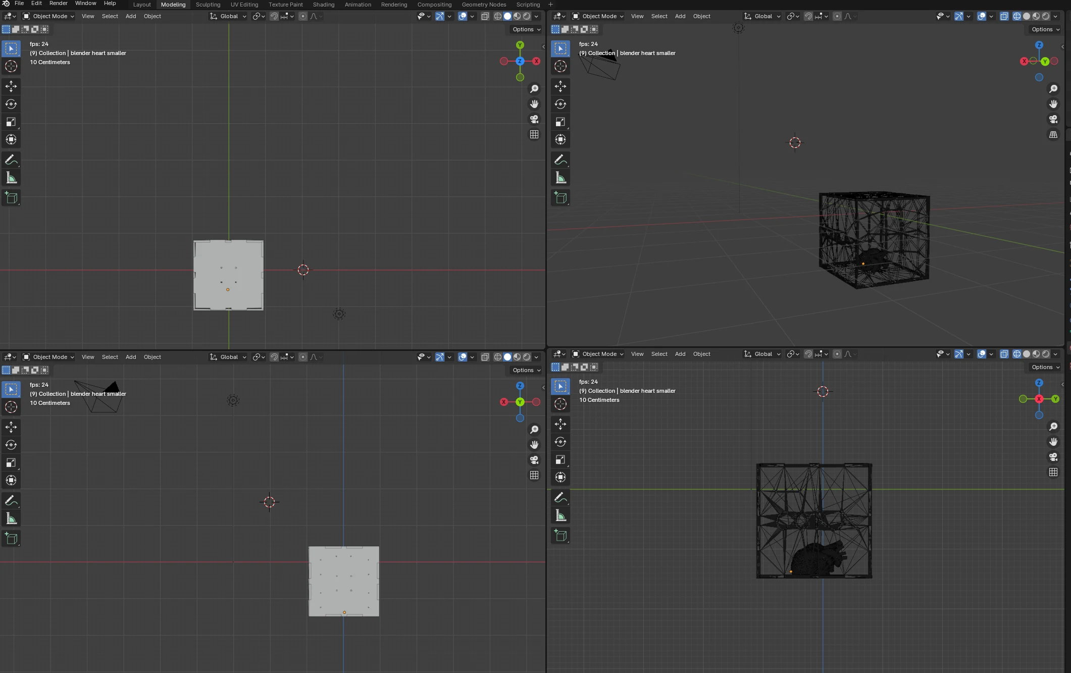Switch to the Shading workspace tab
The height and width of the screenshot is (673, 1071).
point(324,5)
